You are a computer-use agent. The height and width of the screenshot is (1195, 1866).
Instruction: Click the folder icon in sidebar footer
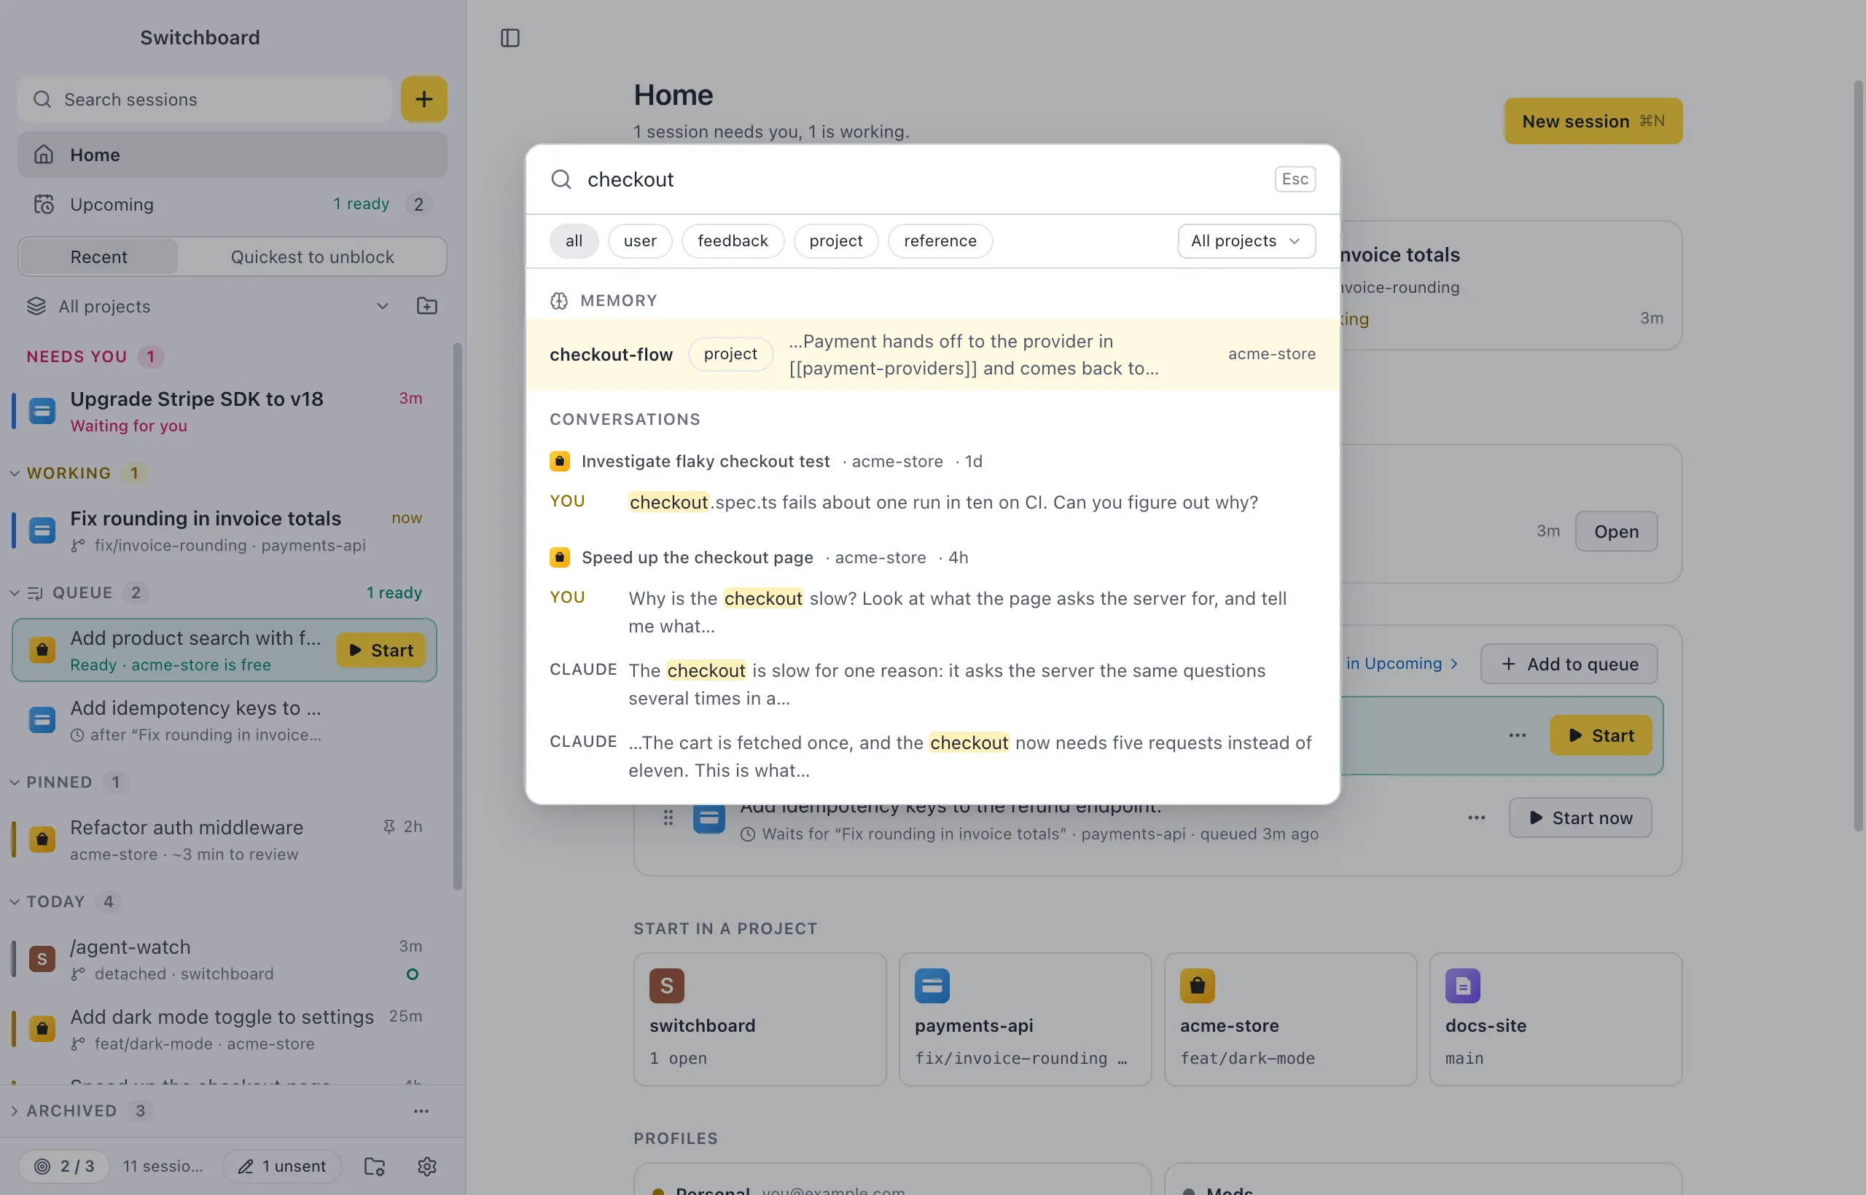[375, 1166]
